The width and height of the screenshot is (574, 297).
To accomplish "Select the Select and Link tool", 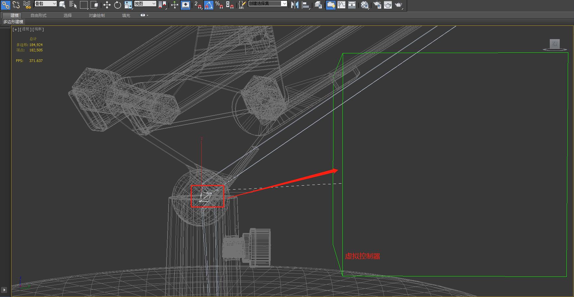I will point(6,5).
